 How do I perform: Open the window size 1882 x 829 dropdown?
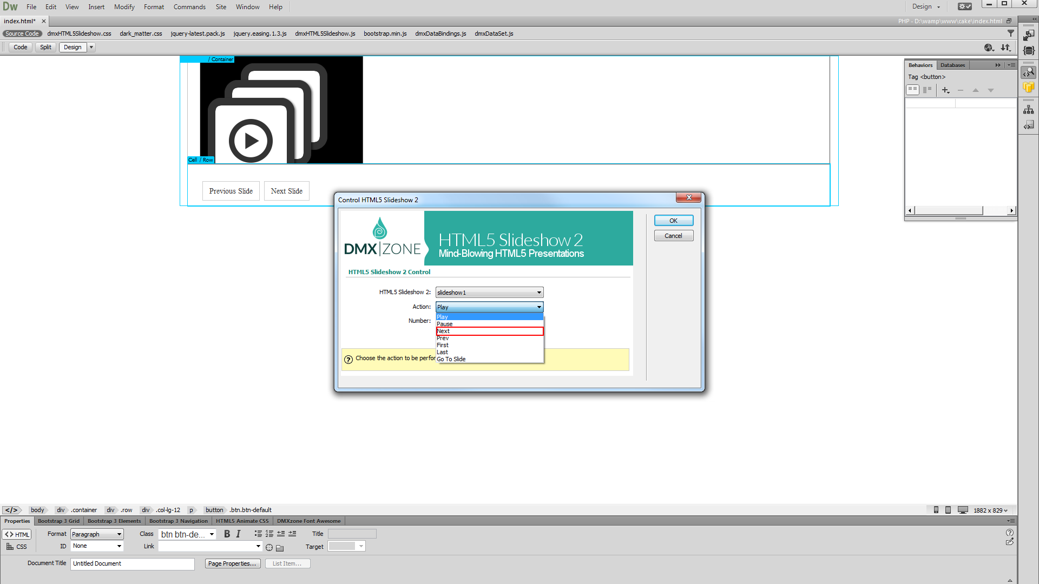pos(990,510)
